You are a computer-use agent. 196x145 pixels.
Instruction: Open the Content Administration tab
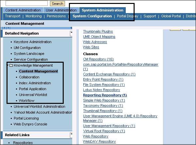tap(23, 10)
